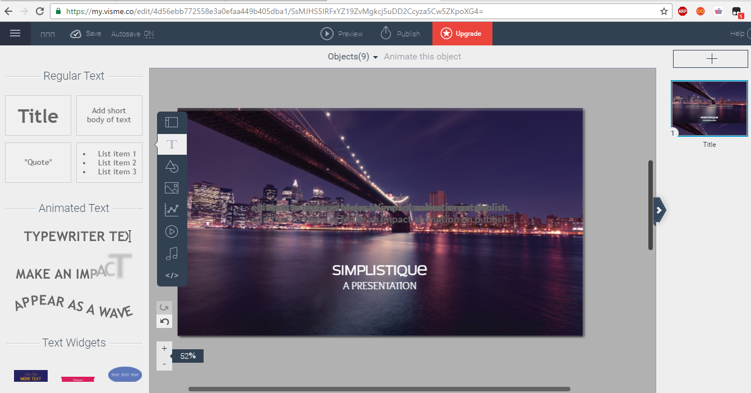Click the horizontal canvas scrollbar
This screenshot has height=393, width=751.
(379, 389)
